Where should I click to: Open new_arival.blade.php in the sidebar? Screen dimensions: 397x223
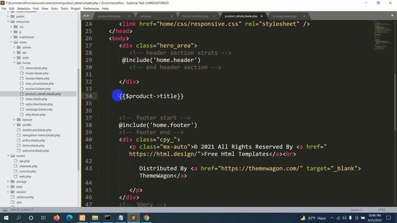click(x=40, y=84)
